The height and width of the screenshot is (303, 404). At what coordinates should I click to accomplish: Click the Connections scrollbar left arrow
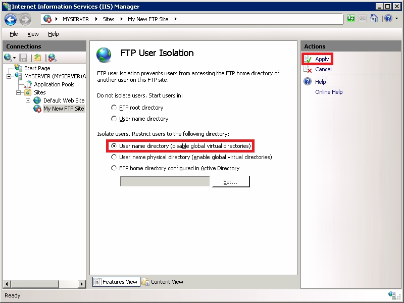click(7, 284)
